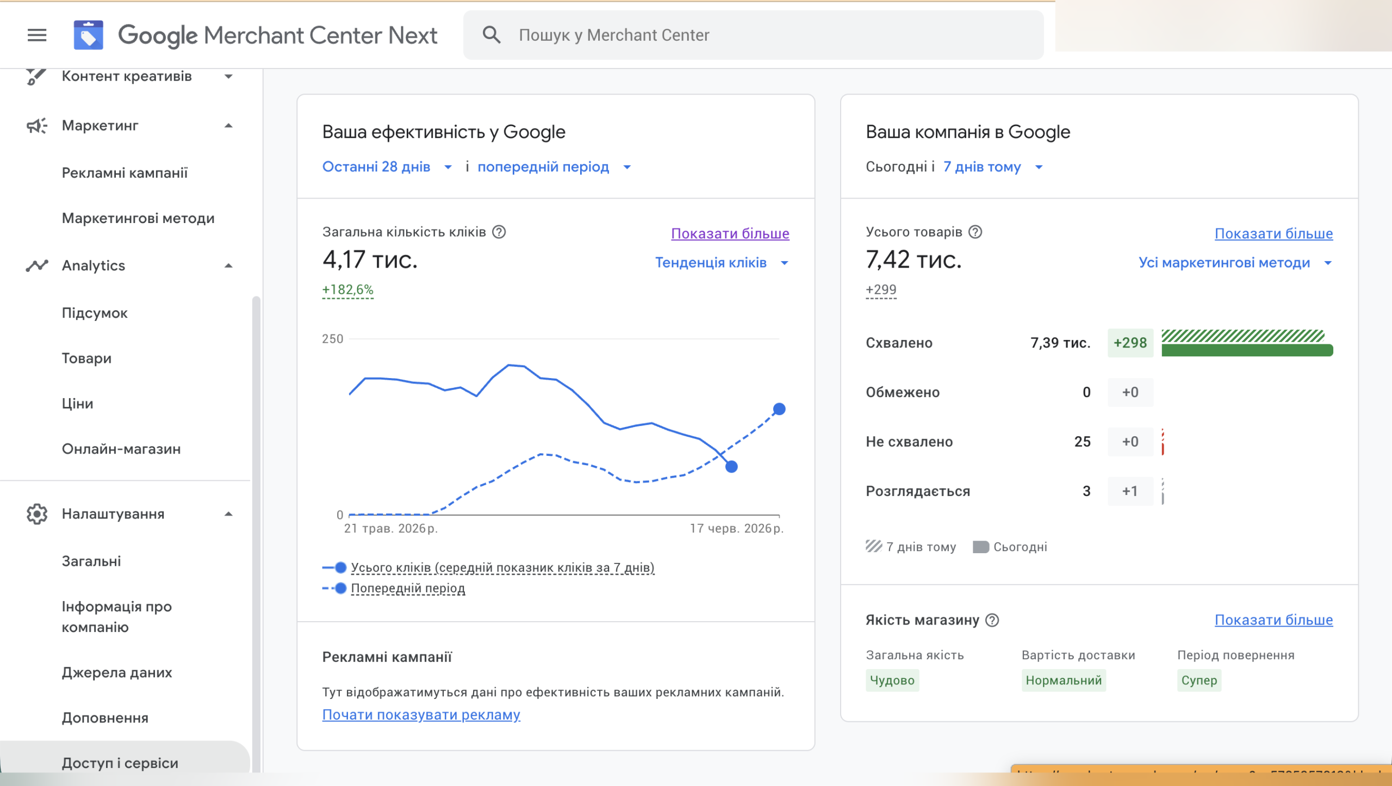Click the 4,17 тис. clicks total

coord(370,260)
